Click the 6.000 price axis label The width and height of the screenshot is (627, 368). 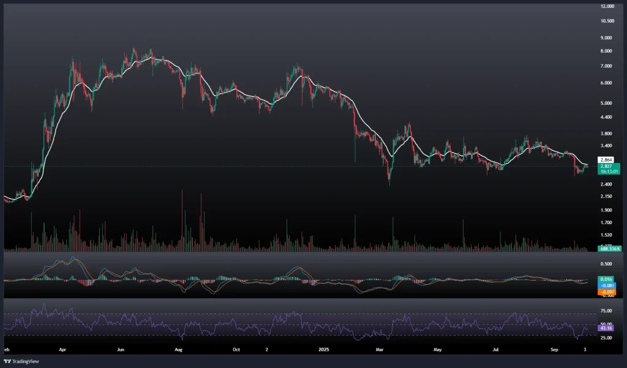click(x=608, y=83)
